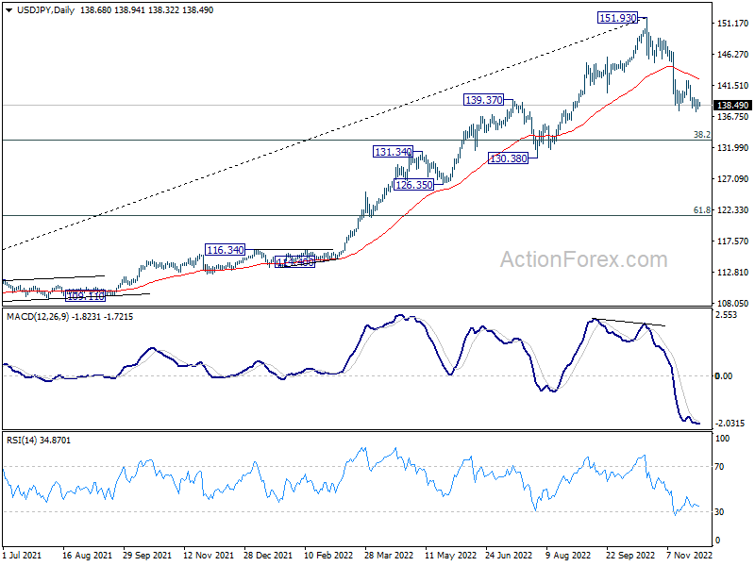The width and height of the screenshot is (755, 566).
Task: Click the RSI 70 overbought level label
Action: click(x=719, y=467)
